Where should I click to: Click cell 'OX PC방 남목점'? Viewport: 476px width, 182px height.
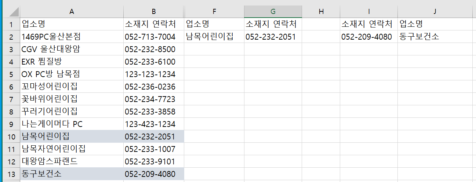point(72,74)
